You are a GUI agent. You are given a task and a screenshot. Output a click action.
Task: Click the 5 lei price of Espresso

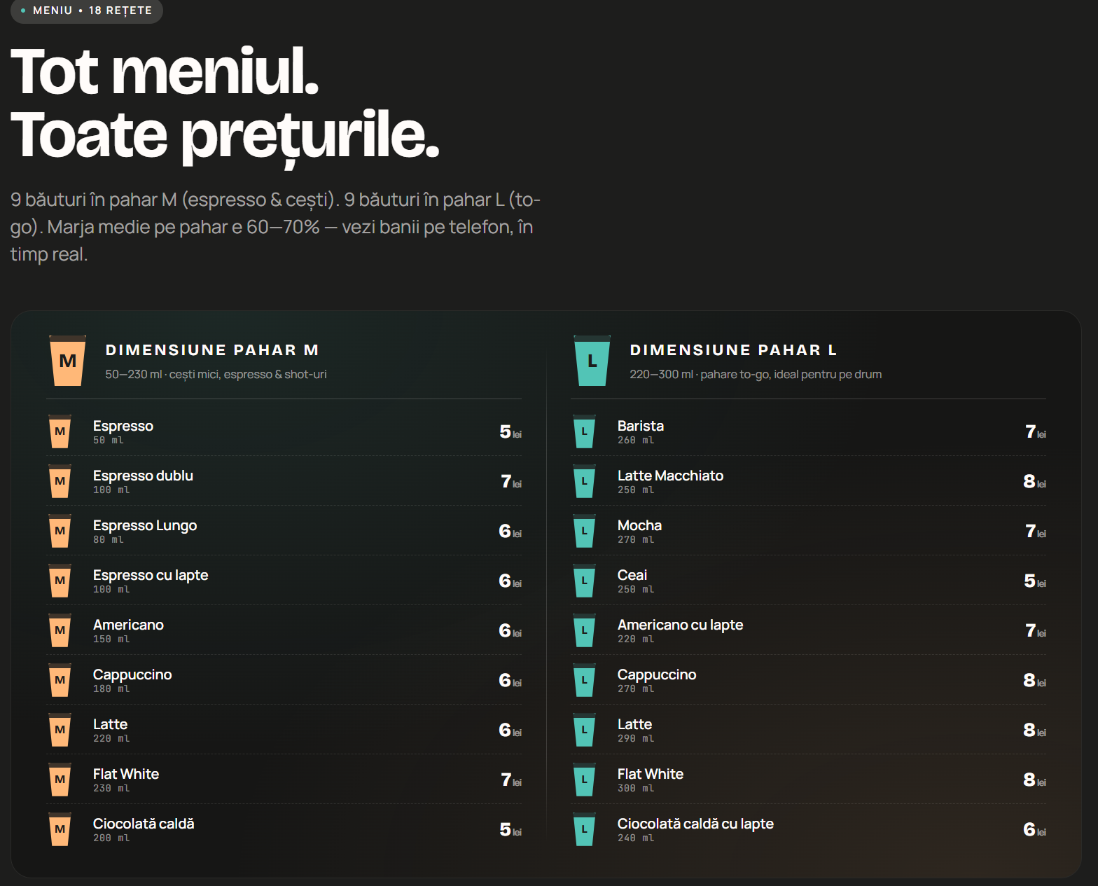[x=510, y=431]
